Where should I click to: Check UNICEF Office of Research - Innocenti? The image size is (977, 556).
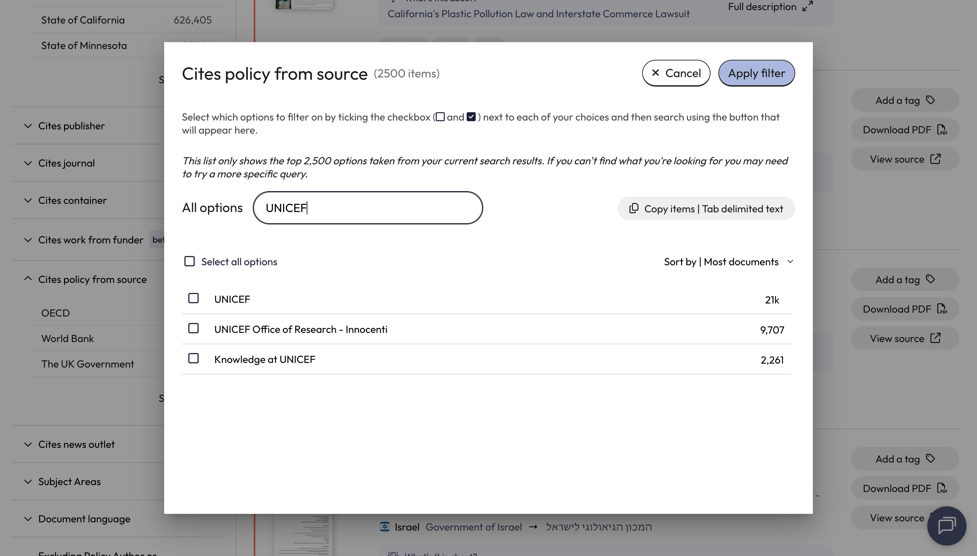(193, 328)
